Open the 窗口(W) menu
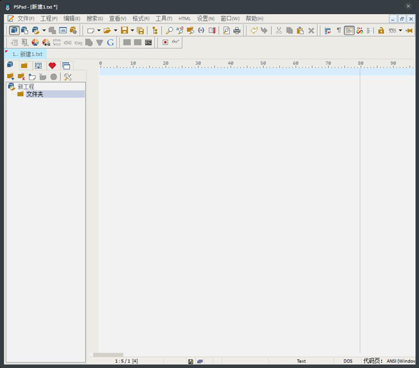Screen dimensions: 419x368 tap(230, 18)
